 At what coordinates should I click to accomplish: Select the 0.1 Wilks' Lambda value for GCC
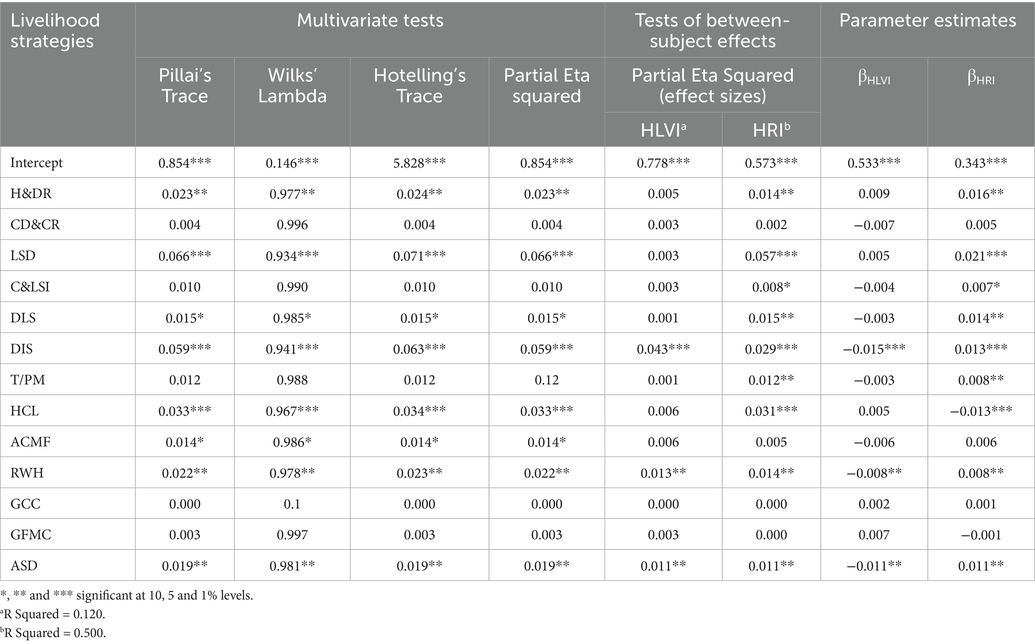coord(292,504)
